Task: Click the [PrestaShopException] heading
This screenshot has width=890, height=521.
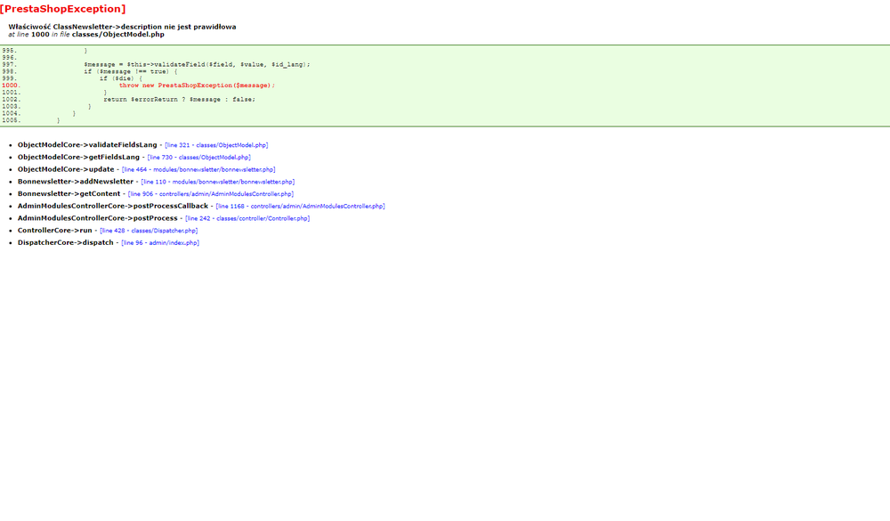Action: [63, 9]
